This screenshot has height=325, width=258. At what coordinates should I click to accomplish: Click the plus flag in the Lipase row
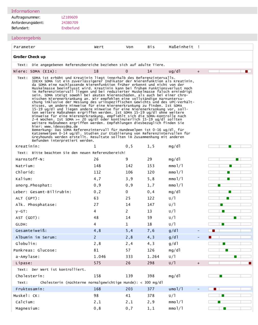(x=198, y=263)
